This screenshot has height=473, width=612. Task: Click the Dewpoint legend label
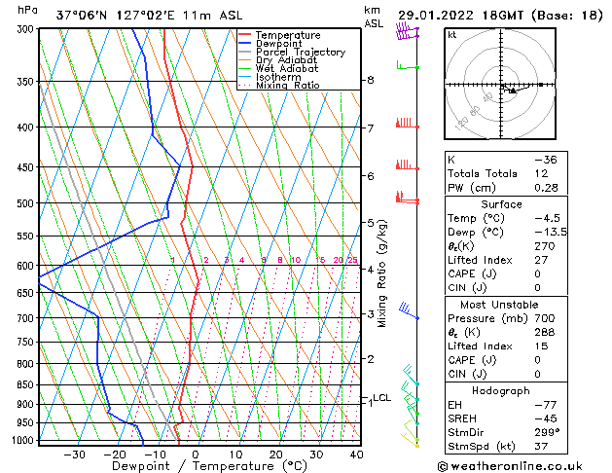(278, 44)
